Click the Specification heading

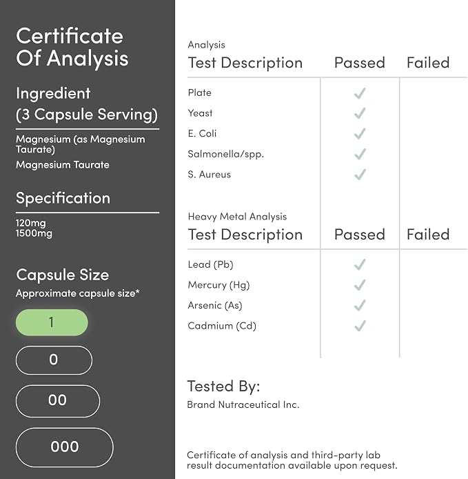(63, 198)
